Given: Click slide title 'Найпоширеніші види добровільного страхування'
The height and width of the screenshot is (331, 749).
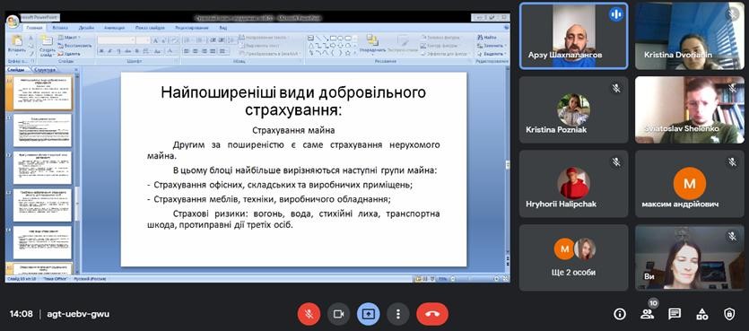Looking at the screenshot, I should [x=293, y=100].
